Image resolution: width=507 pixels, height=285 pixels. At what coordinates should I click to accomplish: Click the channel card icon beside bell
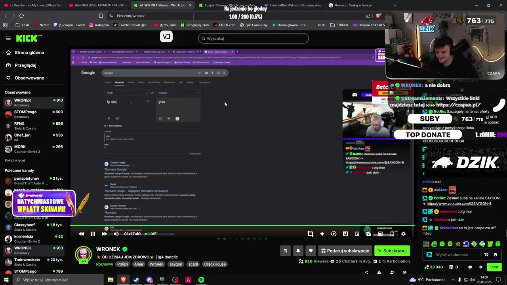285,251
